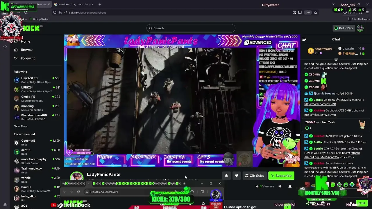Click the Kick search field
Viewport: 372px width, 209px height.
[191, 28]
